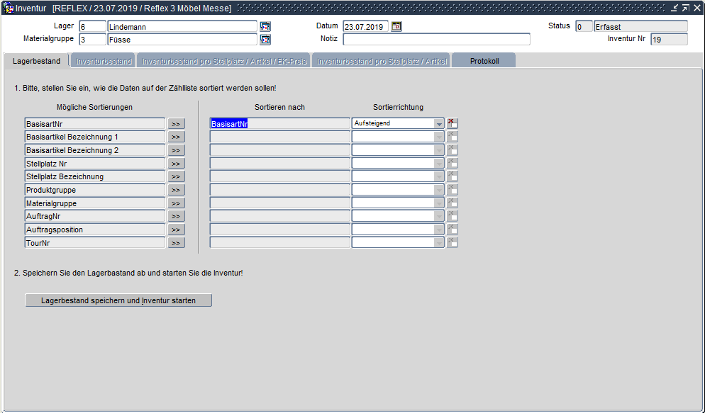
Task: Click the Inventur window system menu icon
Action: coord(8,8)
